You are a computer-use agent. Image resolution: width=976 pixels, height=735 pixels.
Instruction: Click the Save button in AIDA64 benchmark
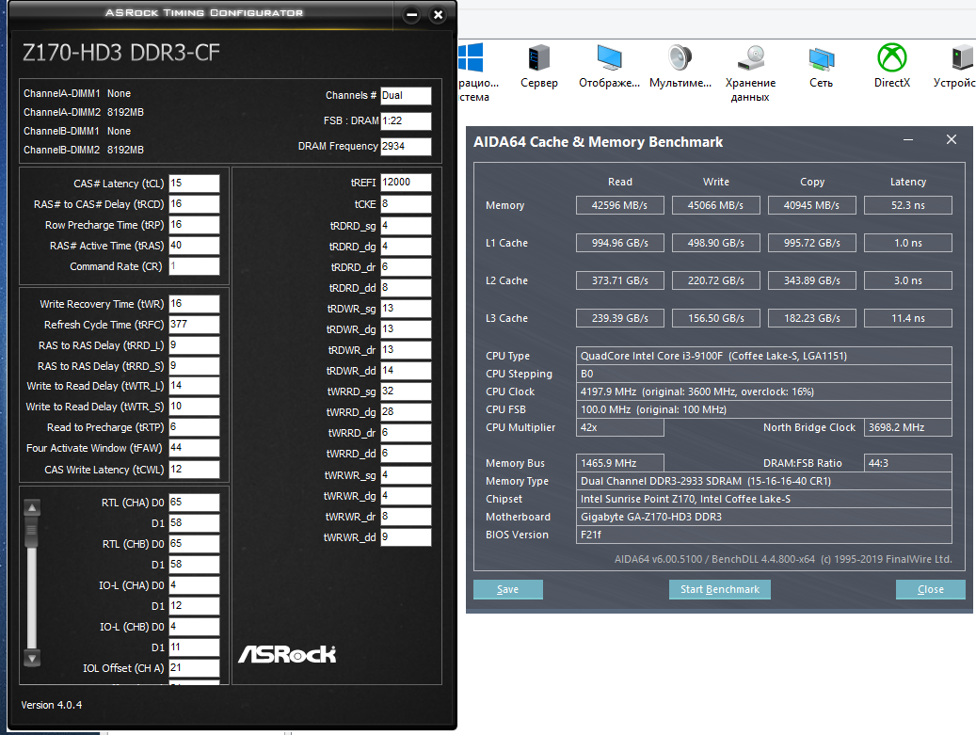click(508, 589)
